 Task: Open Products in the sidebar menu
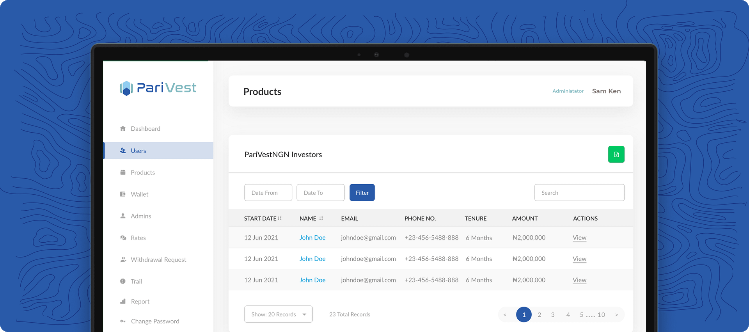pos(143,172)
